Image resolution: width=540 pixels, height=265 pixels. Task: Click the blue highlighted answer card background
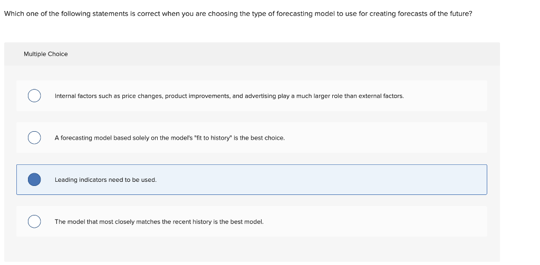tap(316, 180)
